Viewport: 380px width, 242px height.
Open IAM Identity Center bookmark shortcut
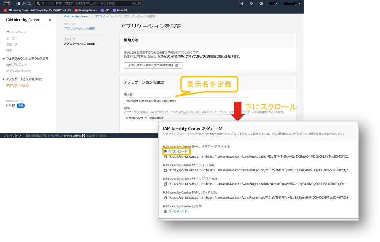37,10
